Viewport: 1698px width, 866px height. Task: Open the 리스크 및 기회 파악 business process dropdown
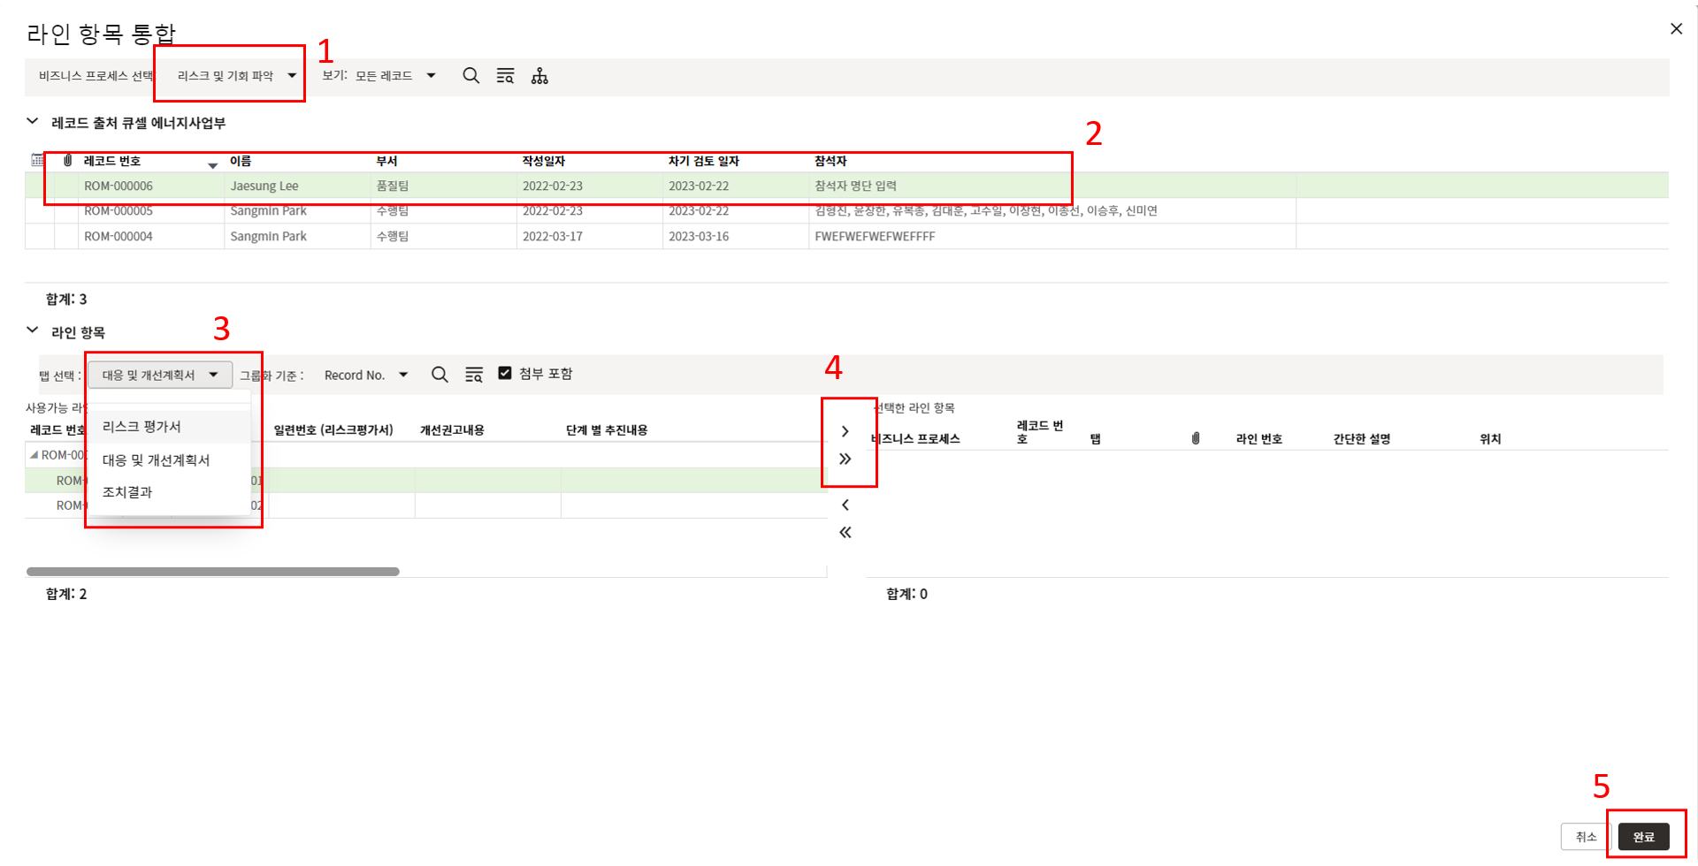tap(235, 76)
